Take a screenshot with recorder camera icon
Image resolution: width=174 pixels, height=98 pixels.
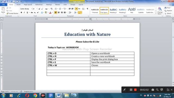coord(153,90)
